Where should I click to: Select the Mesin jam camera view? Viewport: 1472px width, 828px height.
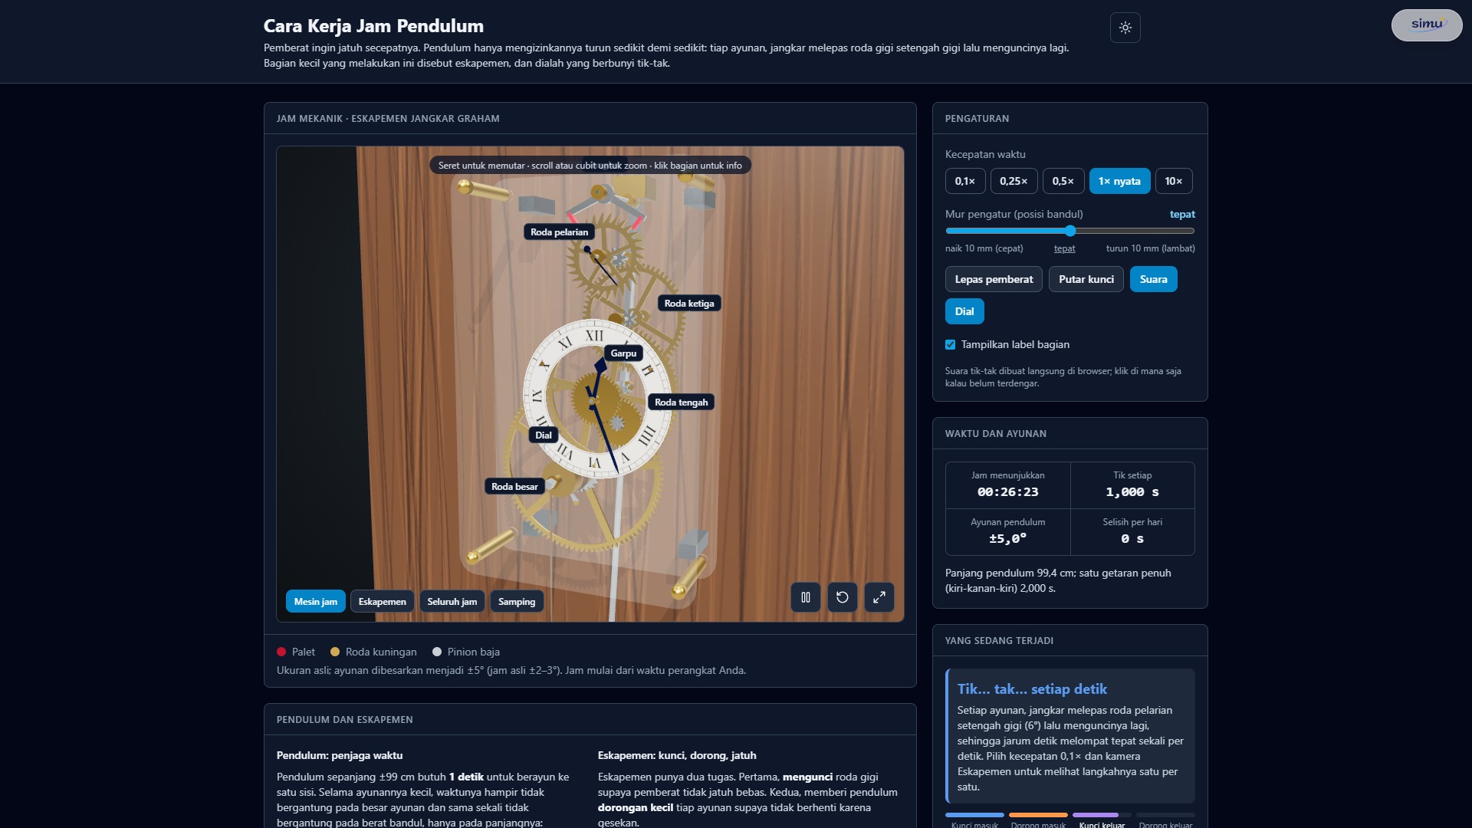[316, 602]
